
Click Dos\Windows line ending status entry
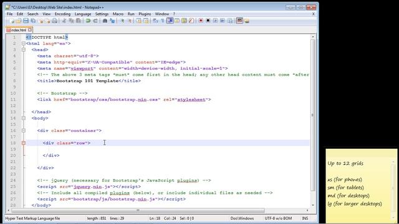click(x=242, y=218)
